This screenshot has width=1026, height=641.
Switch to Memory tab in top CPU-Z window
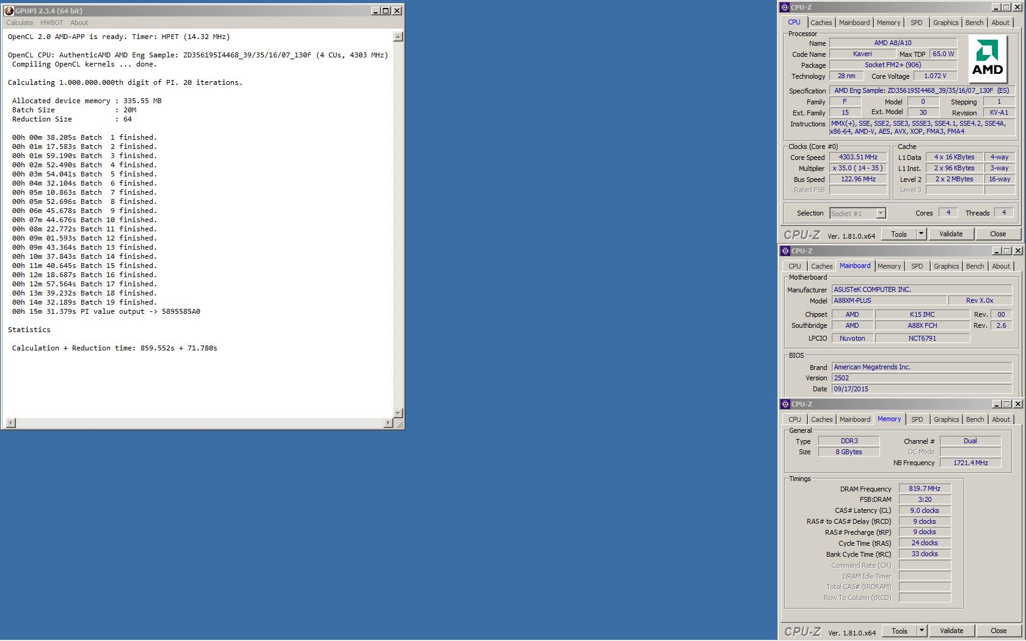(x=888, y=23)
